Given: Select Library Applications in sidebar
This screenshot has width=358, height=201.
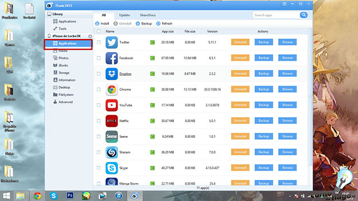Looking at the screenshot, I should 65,21.
